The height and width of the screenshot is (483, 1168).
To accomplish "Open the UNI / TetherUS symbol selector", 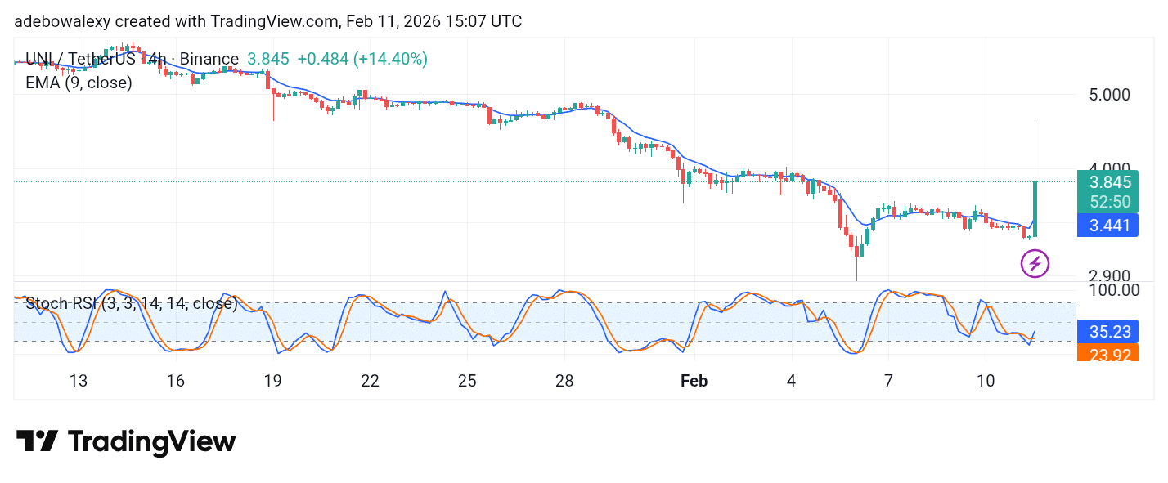I will [79, 59].
